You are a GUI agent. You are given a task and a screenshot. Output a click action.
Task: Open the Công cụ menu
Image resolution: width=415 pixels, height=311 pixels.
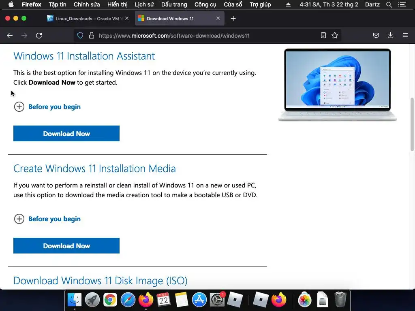[x=205, y=4]
